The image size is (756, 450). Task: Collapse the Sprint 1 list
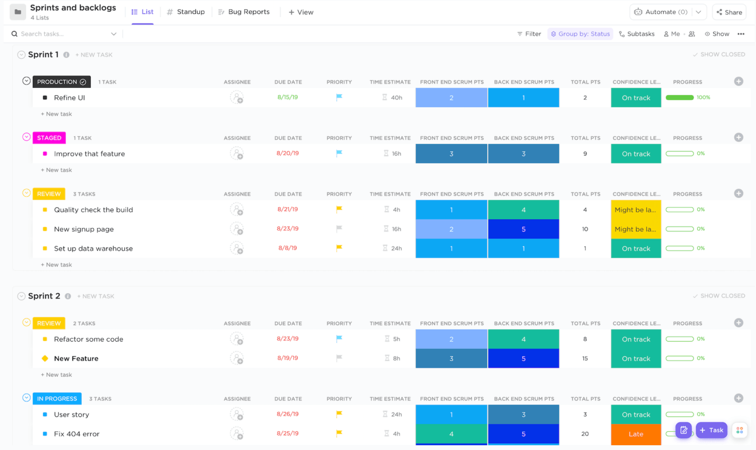[x=22, y=55]
